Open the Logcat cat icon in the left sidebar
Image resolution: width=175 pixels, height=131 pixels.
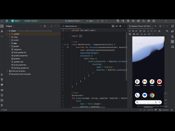(x=2, y=90)
